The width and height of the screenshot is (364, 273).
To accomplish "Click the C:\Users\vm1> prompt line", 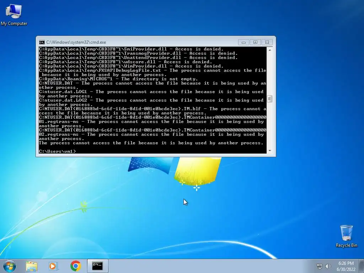I will click(57, 151).
